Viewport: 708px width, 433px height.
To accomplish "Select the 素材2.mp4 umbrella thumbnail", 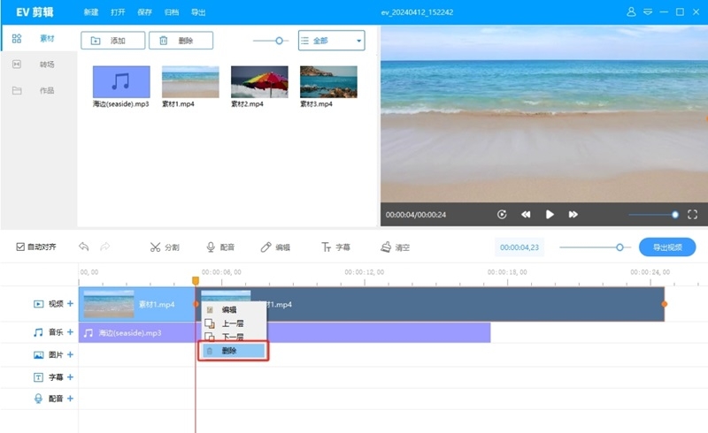I will (x=259, y=82).
